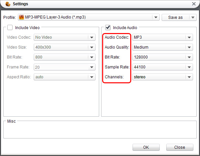Close the Settings dialog with the X
Screen dimensions: 200x156
pyautogui.click(x=194, y=4)
